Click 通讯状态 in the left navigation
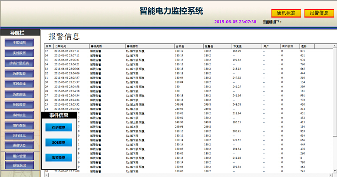 click(x=19, y=145)
